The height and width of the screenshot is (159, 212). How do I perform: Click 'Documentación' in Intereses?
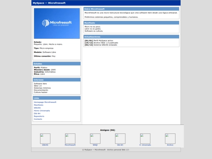pyautogui.click(x=41, y=90)
